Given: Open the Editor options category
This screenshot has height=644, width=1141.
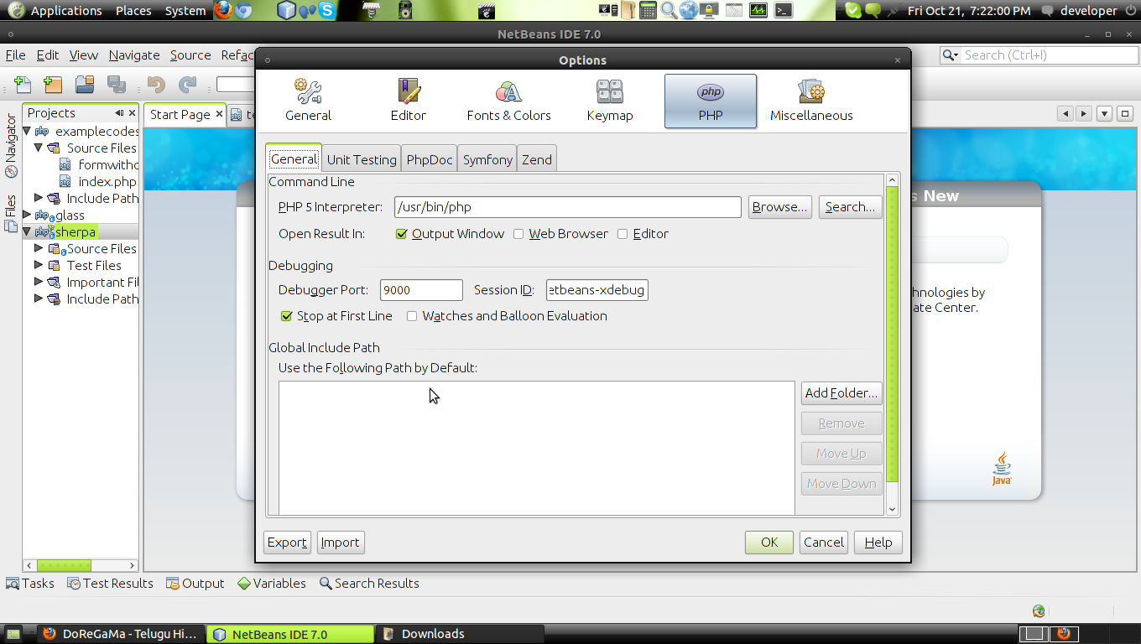Looking at the screenshot, I should [408, 101].
